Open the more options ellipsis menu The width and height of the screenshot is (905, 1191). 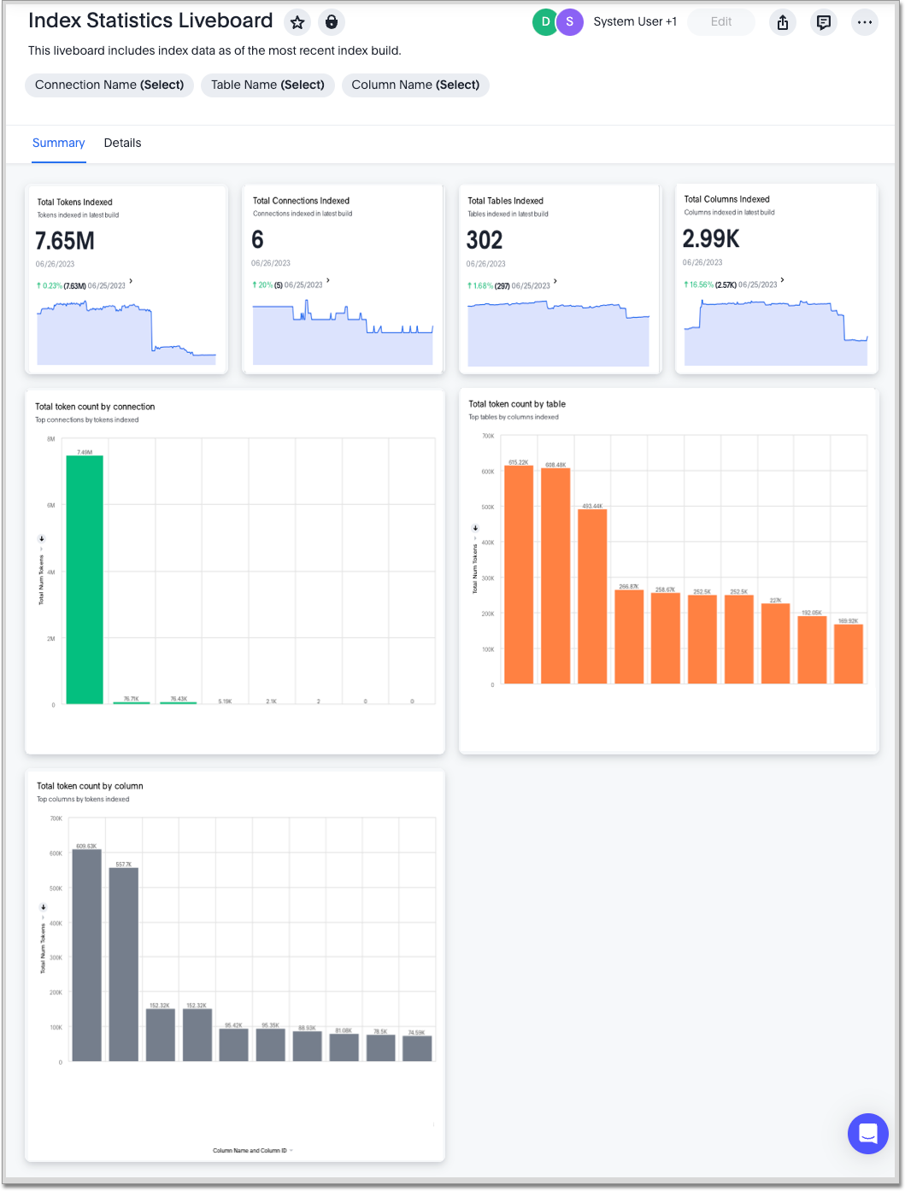pos(864,22)
